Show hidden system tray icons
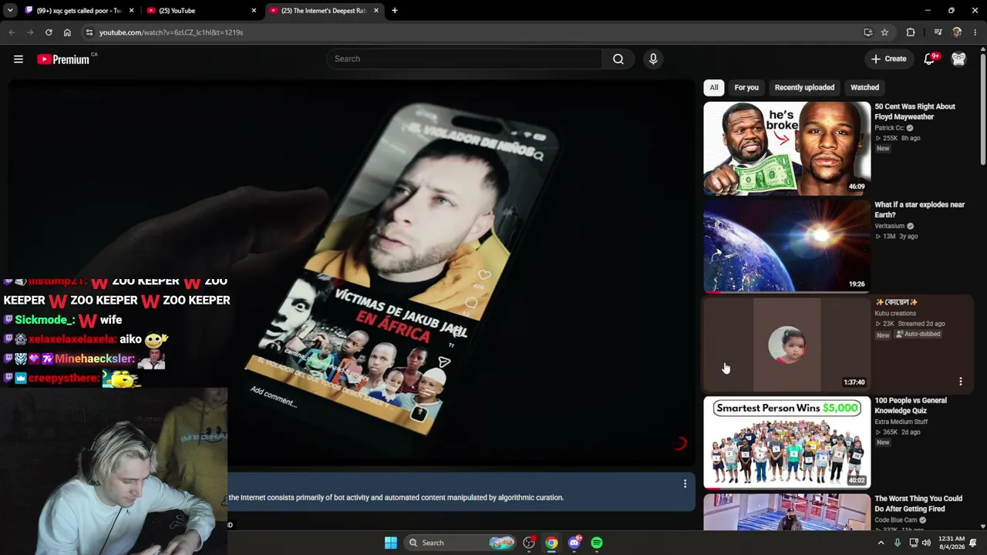This screenshot has height=555, width=987. click(881, 543)
